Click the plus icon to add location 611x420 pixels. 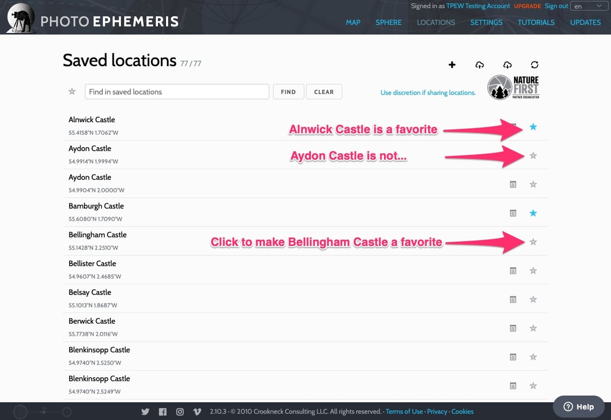[x=452, y=65]
